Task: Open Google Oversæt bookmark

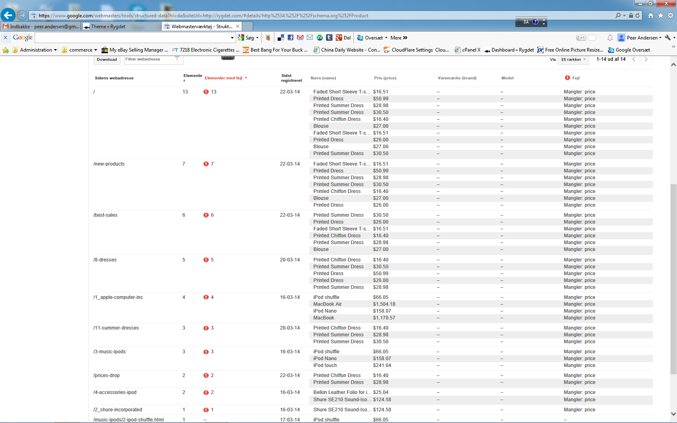Action: (x=629, y=50)
